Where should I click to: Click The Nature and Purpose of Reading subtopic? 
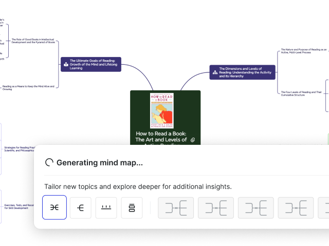[x=304, y=51]
